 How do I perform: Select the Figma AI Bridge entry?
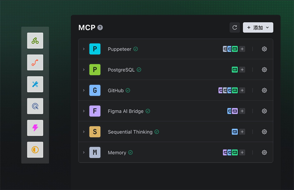point(126,111)
